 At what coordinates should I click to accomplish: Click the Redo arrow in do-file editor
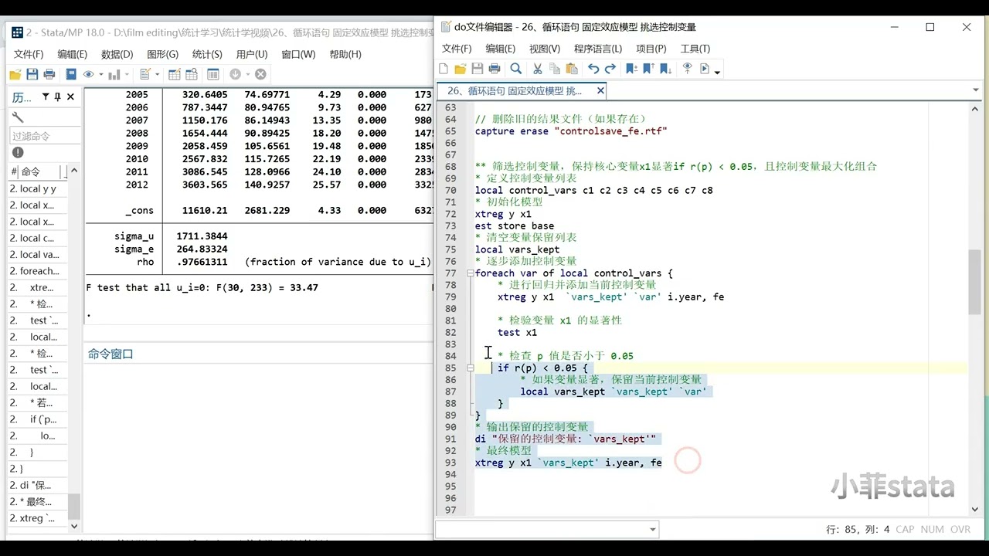tap(610, 69)
